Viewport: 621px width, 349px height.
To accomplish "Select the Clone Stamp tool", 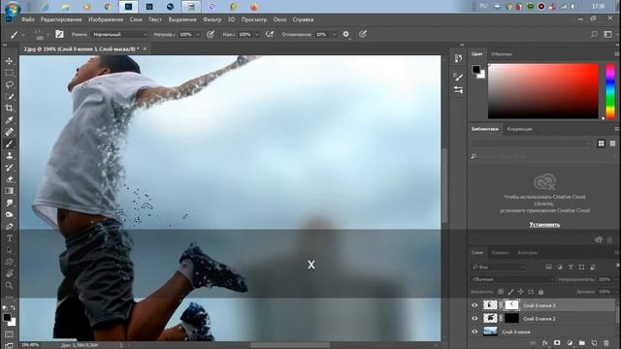I will (x=9, y=156).
